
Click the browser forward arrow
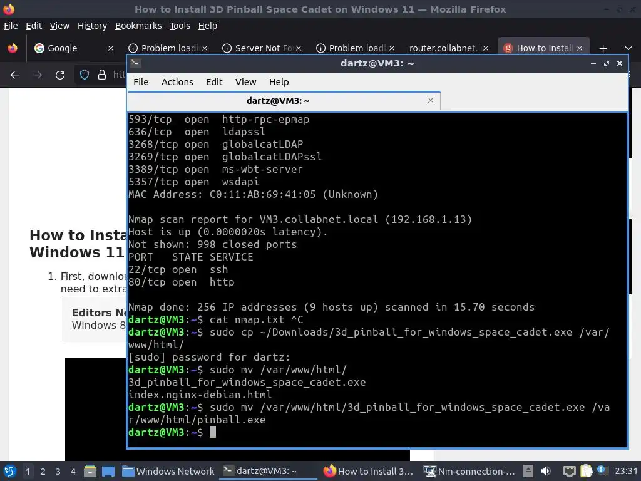pyautogui.click(x=38, y=75)
